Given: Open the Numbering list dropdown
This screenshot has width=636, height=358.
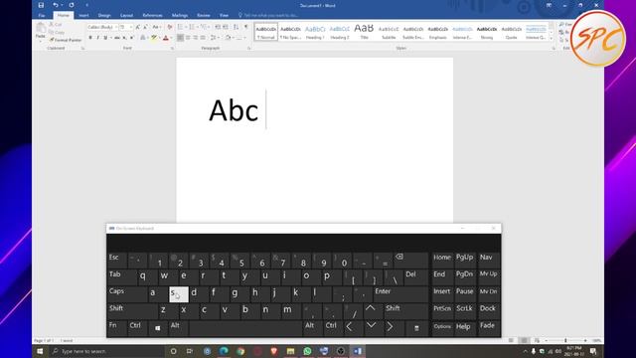Looking at the screenshot, I should (x=197, y=27).
